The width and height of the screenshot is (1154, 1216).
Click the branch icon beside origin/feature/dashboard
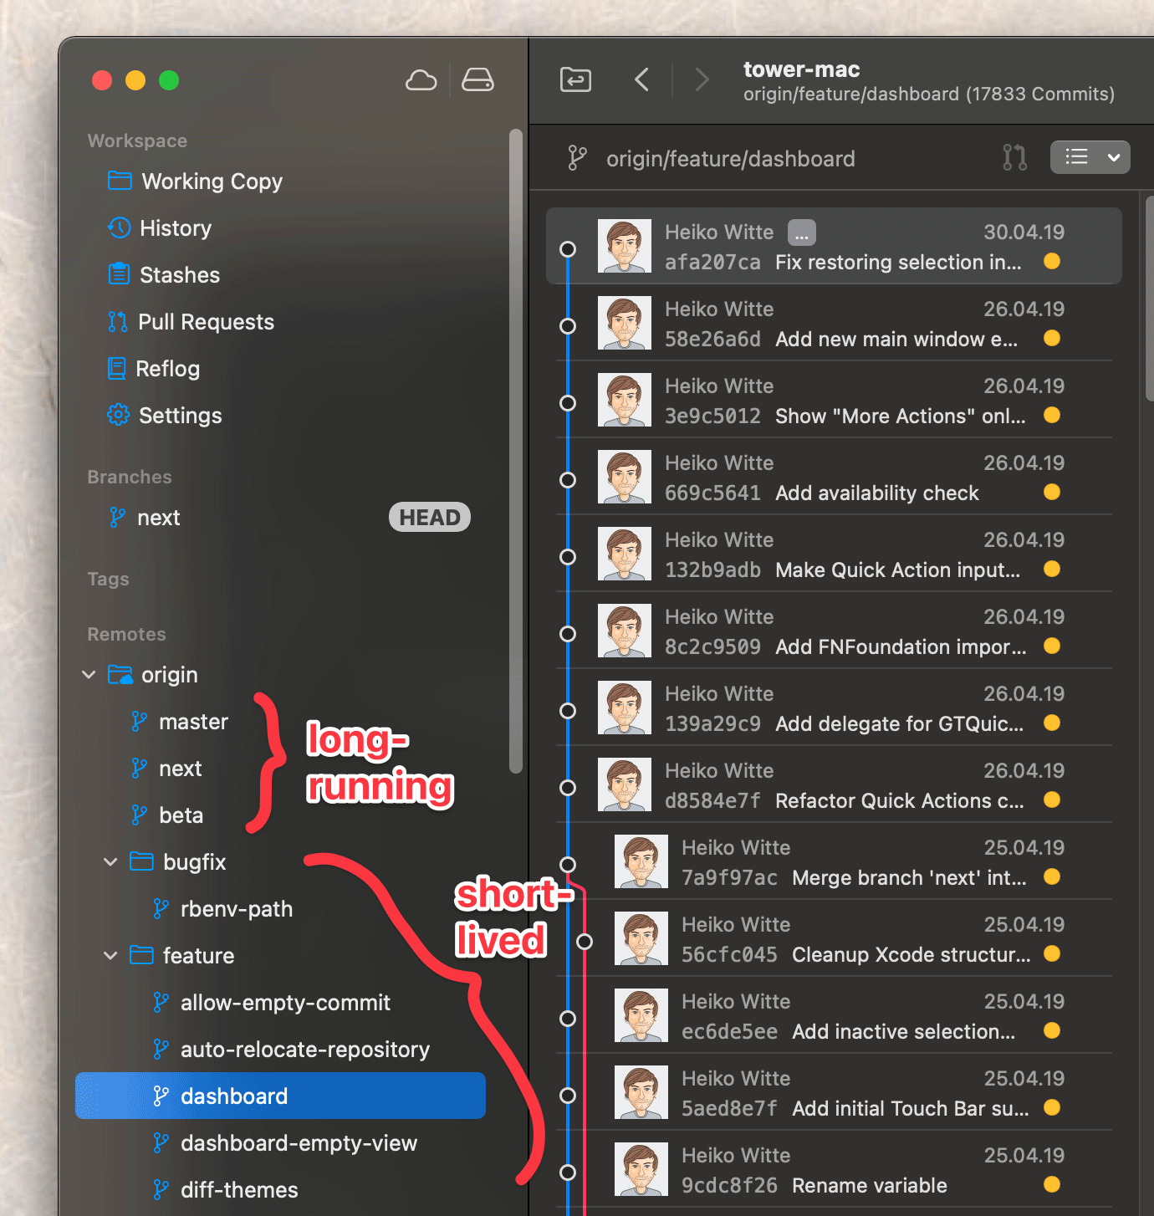pos(577,158)
